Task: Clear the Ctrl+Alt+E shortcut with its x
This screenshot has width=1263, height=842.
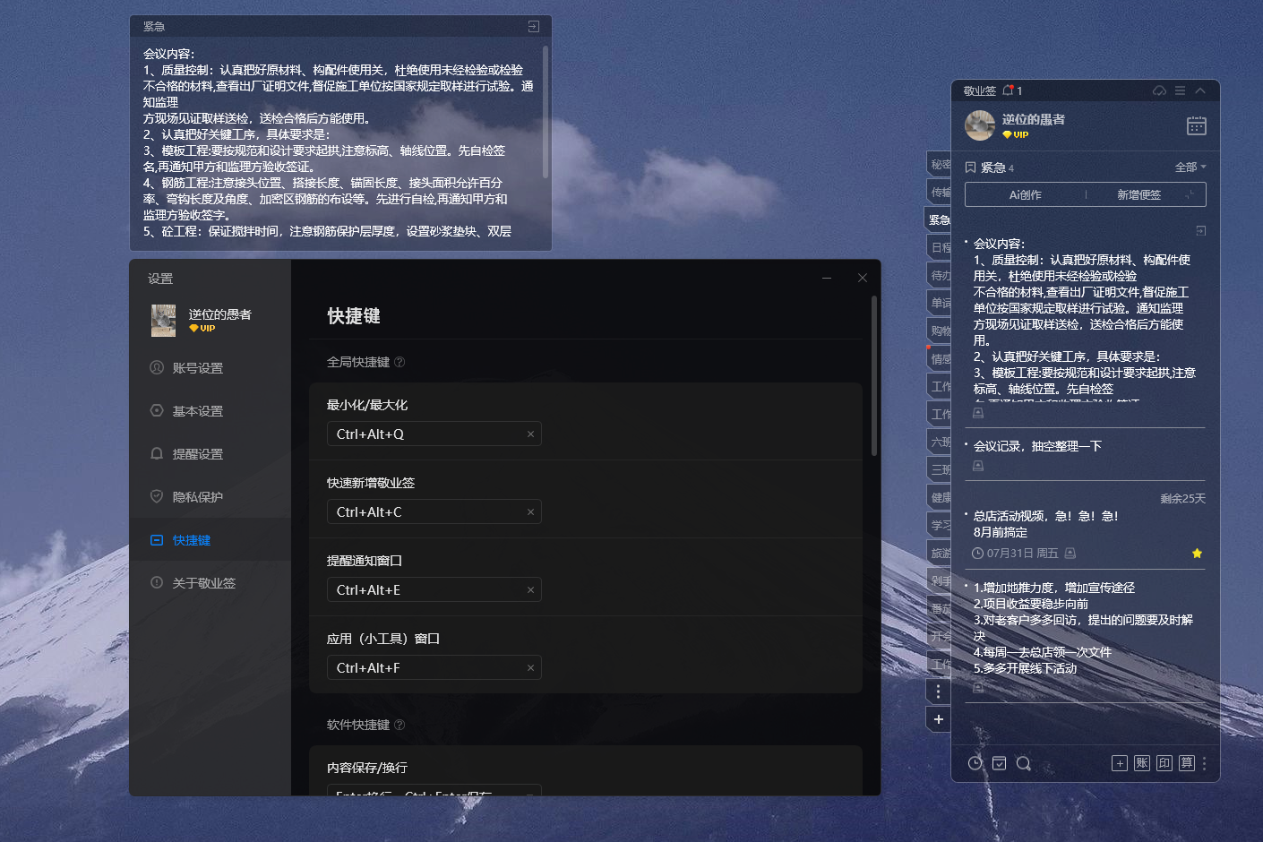Action: pos(530,590)
